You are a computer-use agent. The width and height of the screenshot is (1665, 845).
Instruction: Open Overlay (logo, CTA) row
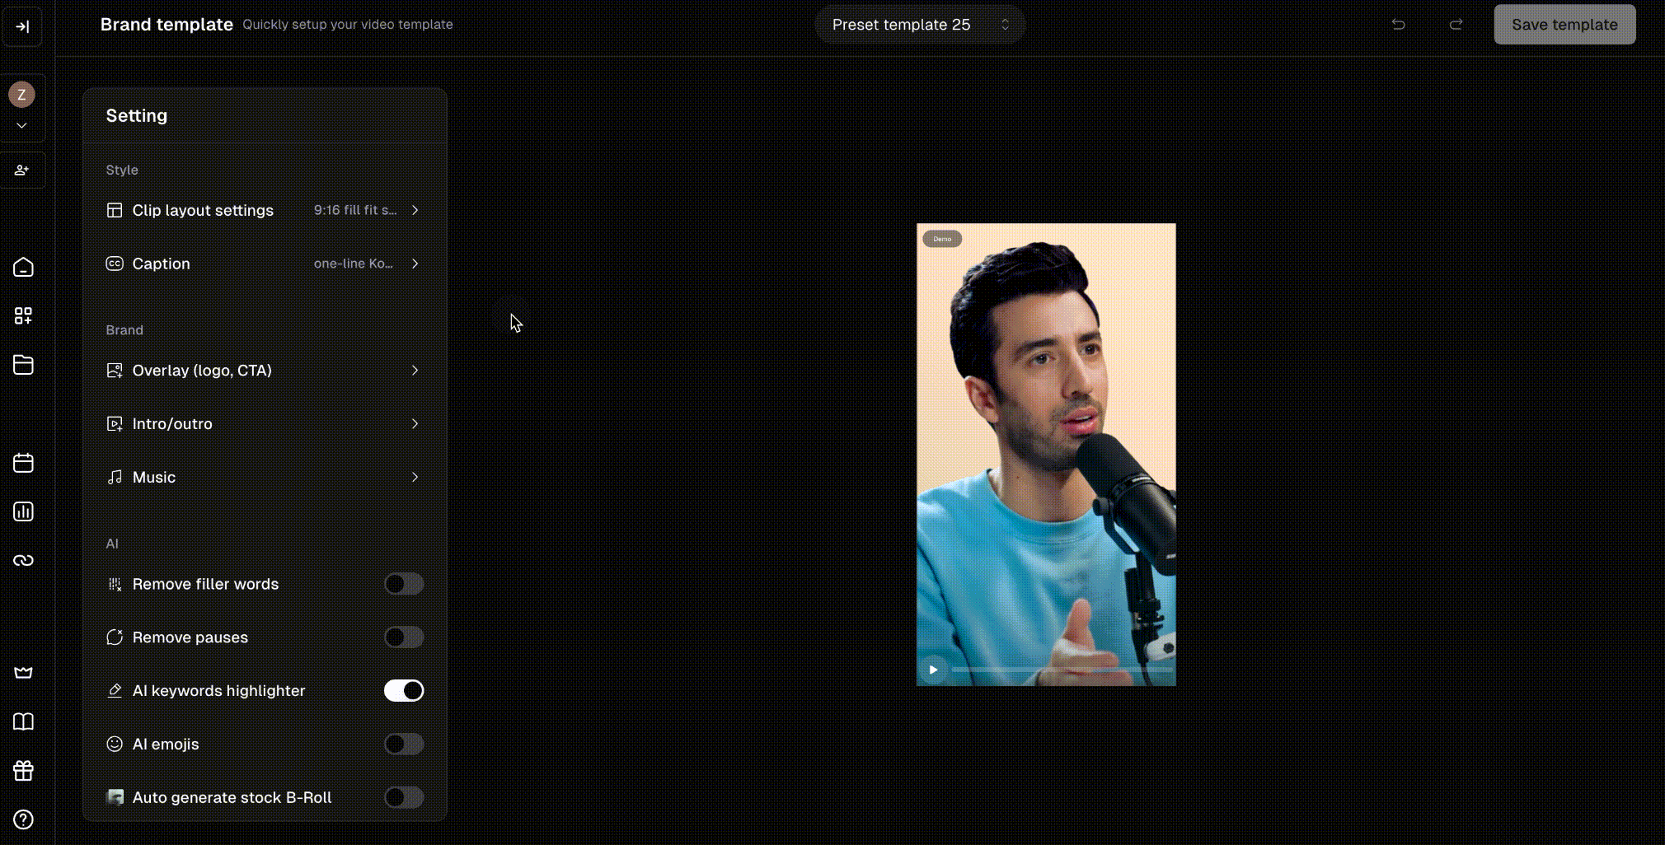(x=265, y=371)
